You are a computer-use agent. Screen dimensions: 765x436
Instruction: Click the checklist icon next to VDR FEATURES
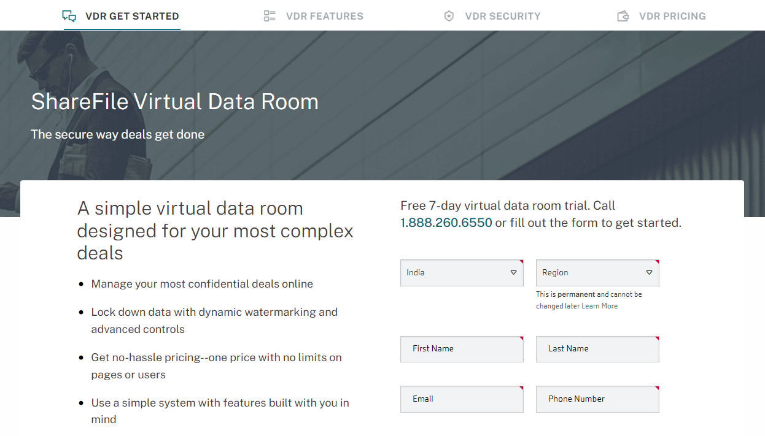(x=270, y=15)
